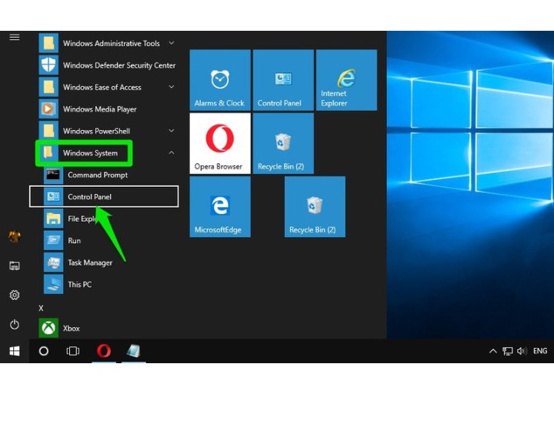Screen dimensions: 554x434
Task: Click Windows PowerShell folder label
Action: (x=96, y=131)
